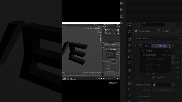Hide the Collection row using its eye icon in the outliner
The width and height of the screenshot is (182, 102).
[117, 29]
